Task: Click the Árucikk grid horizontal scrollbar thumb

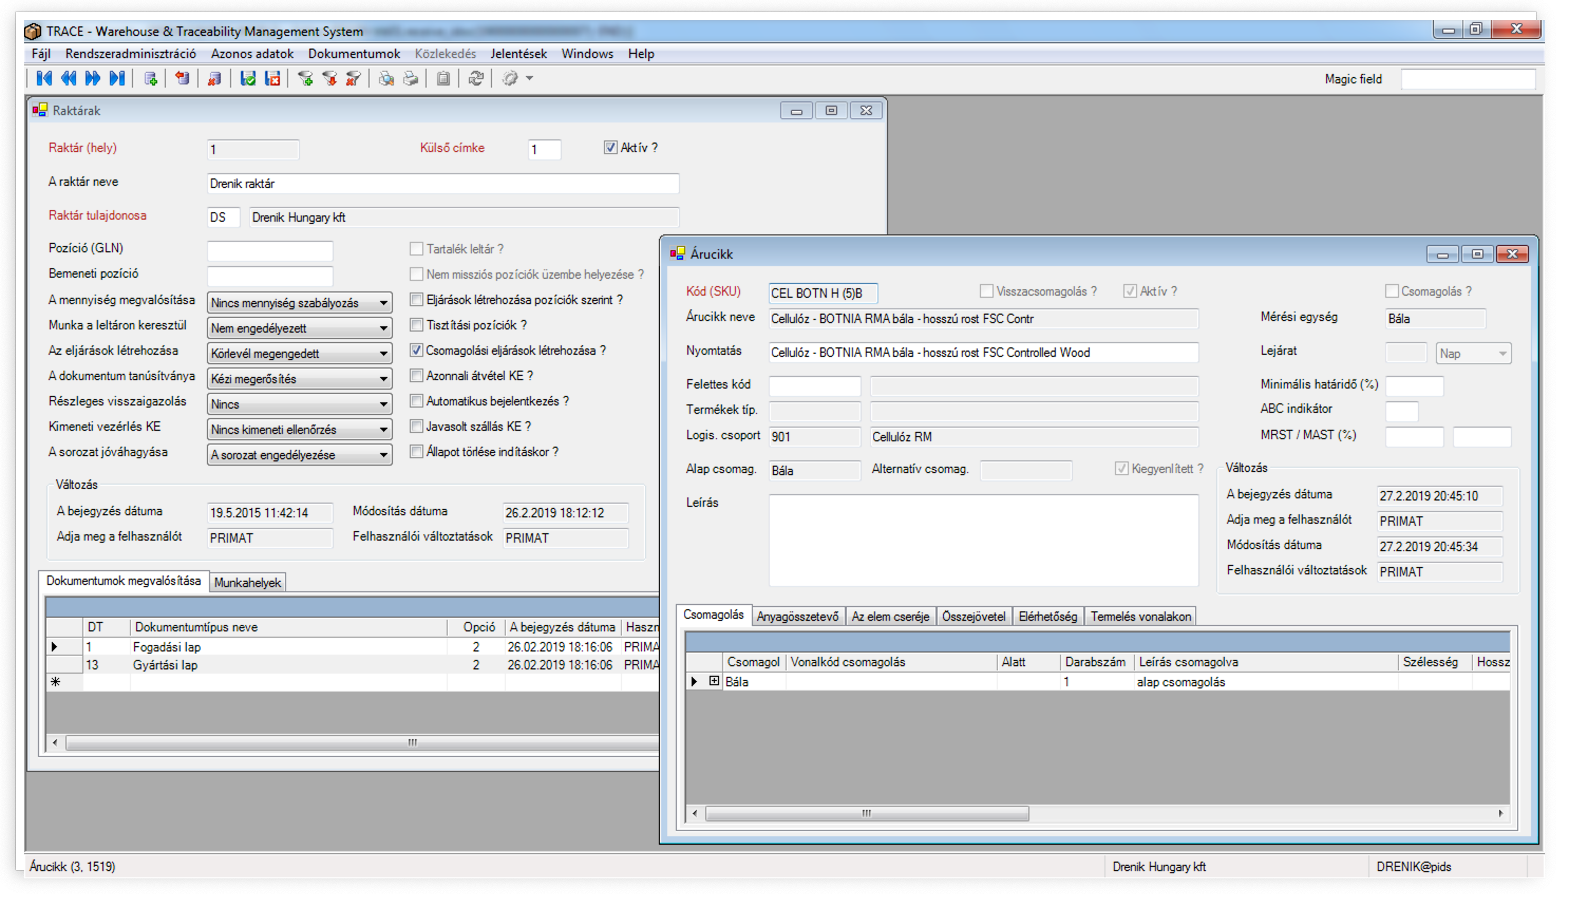Action: [x=867, y=814]
